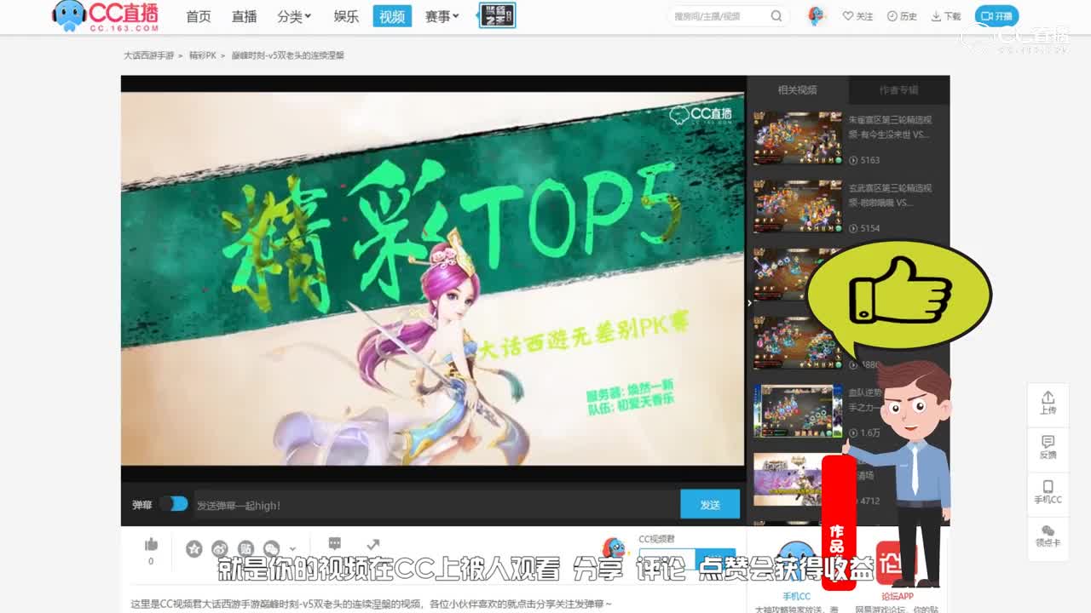Screen dimensions: 1091x613
Task: Focus the 发送弹幕一起high input box
Action: (436, 505)
